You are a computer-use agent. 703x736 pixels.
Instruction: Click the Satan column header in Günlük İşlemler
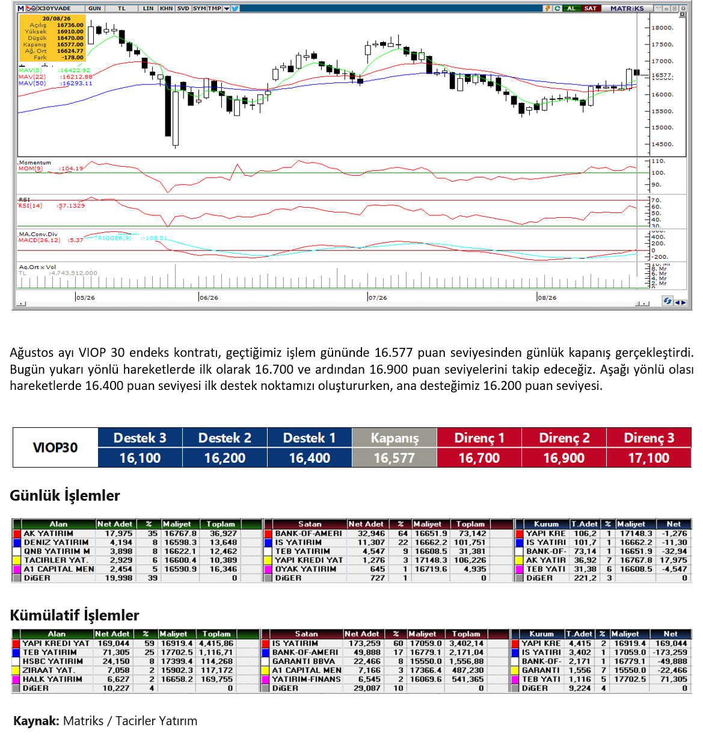(310, 524)
